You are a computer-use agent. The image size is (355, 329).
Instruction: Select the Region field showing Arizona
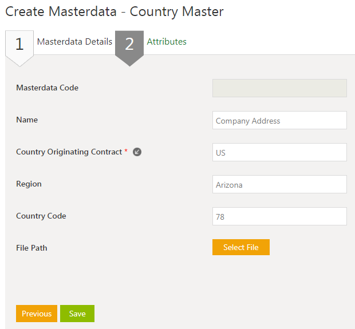(279, 184)
